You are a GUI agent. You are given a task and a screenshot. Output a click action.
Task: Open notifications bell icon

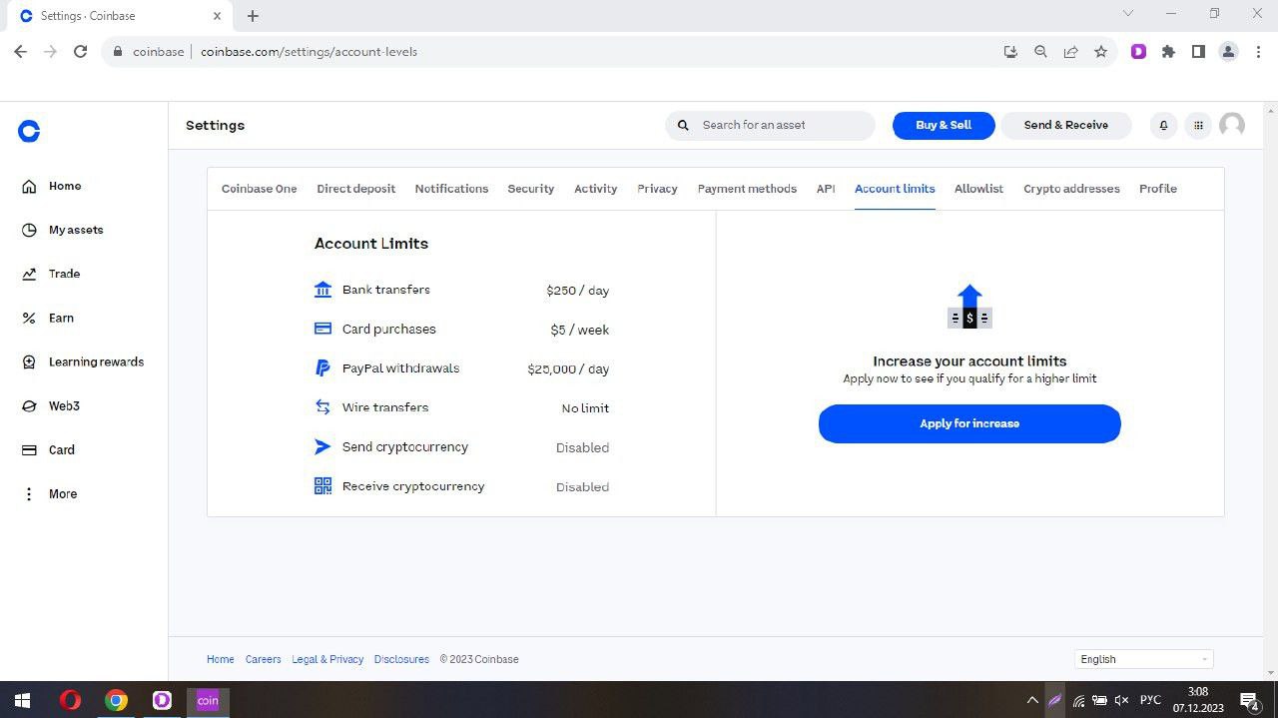(x=1163, y=125)
